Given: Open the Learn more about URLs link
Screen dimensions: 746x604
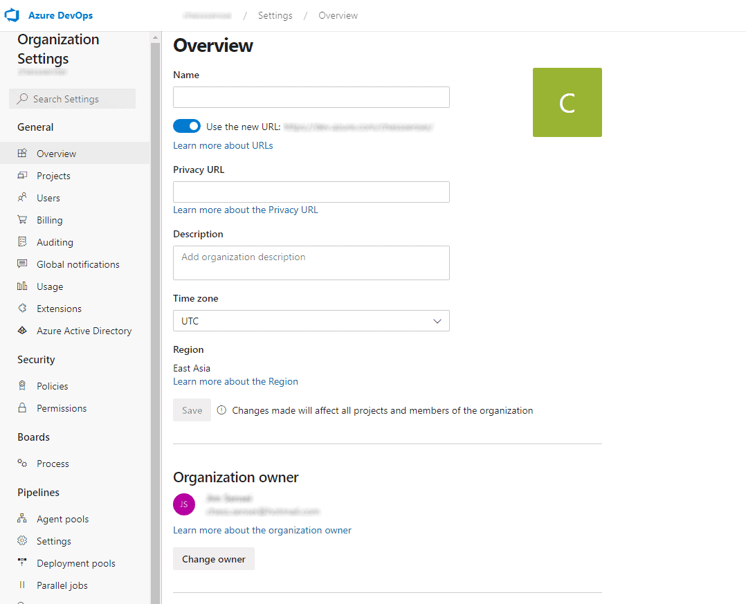Looking at the screenshot, I should pos(223,145).
